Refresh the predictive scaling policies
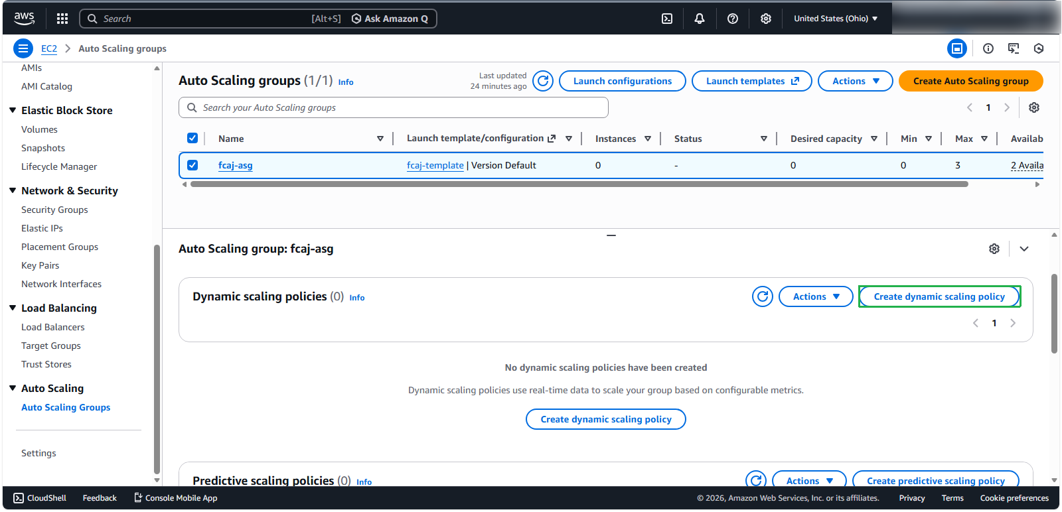1062x512 pixels. click(x=756, y=480)
